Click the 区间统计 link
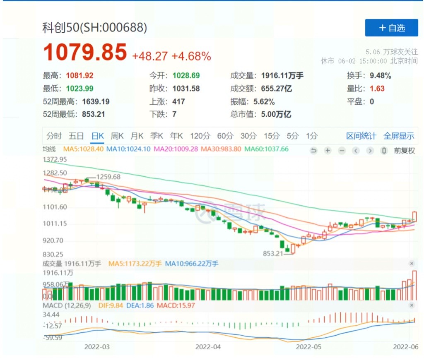The image size is (424, 358). pos(361,136)
